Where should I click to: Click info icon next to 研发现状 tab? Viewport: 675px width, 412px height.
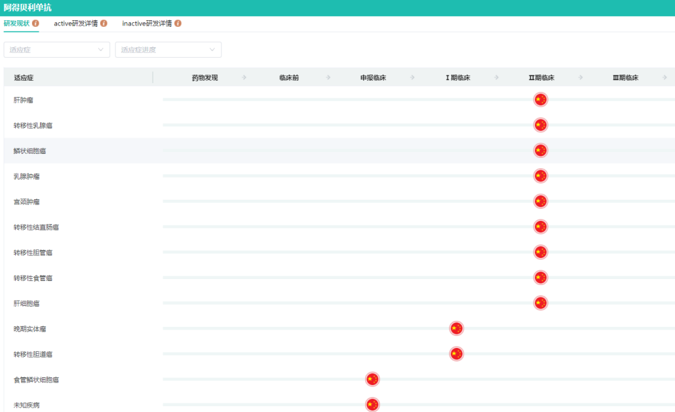coord(35,24)
